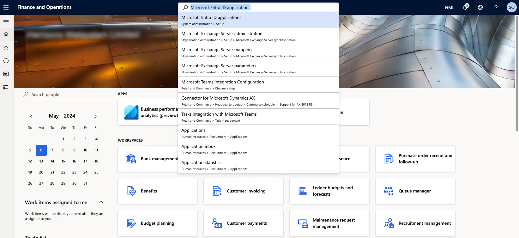Select Application statistics search result
The image size is (519, 238).
click(258, 165)
